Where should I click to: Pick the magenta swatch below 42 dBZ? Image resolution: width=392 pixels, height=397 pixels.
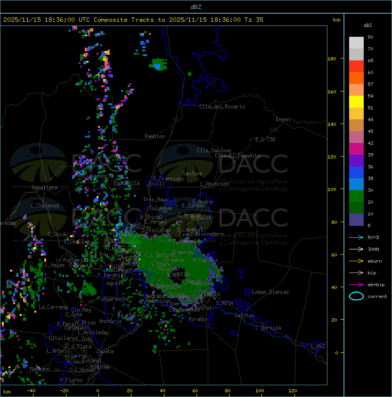pyautogui.click(x=356, y=149)
